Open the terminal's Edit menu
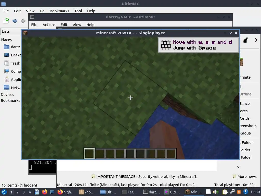 point(64,25)
